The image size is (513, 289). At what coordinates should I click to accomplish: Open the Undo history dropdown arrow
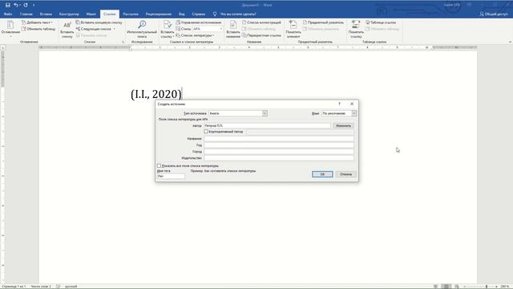point(19,5)
